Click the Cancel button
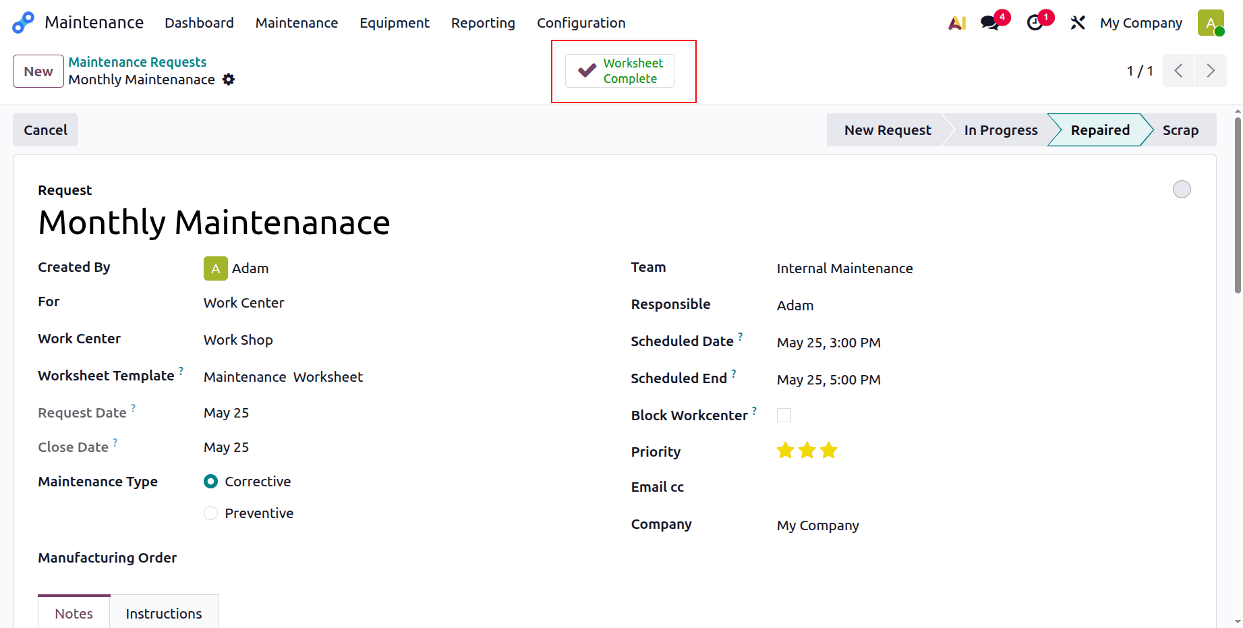This screenshot has height=628, width=1243. tap(46, 130)
